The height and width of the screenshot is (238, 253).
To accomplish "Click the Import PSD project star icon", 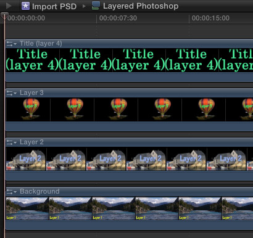I will [x=25, y=6].
